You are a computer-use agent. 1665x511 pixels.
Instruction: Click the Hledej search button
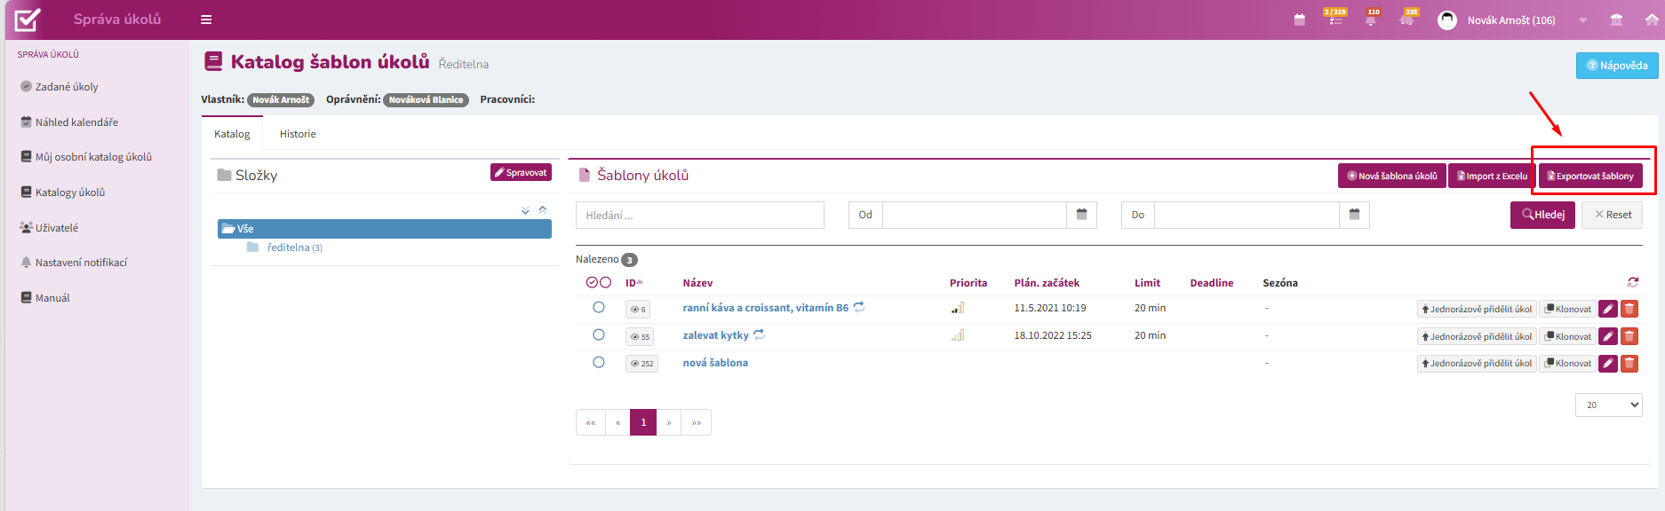click(1542, 215)
